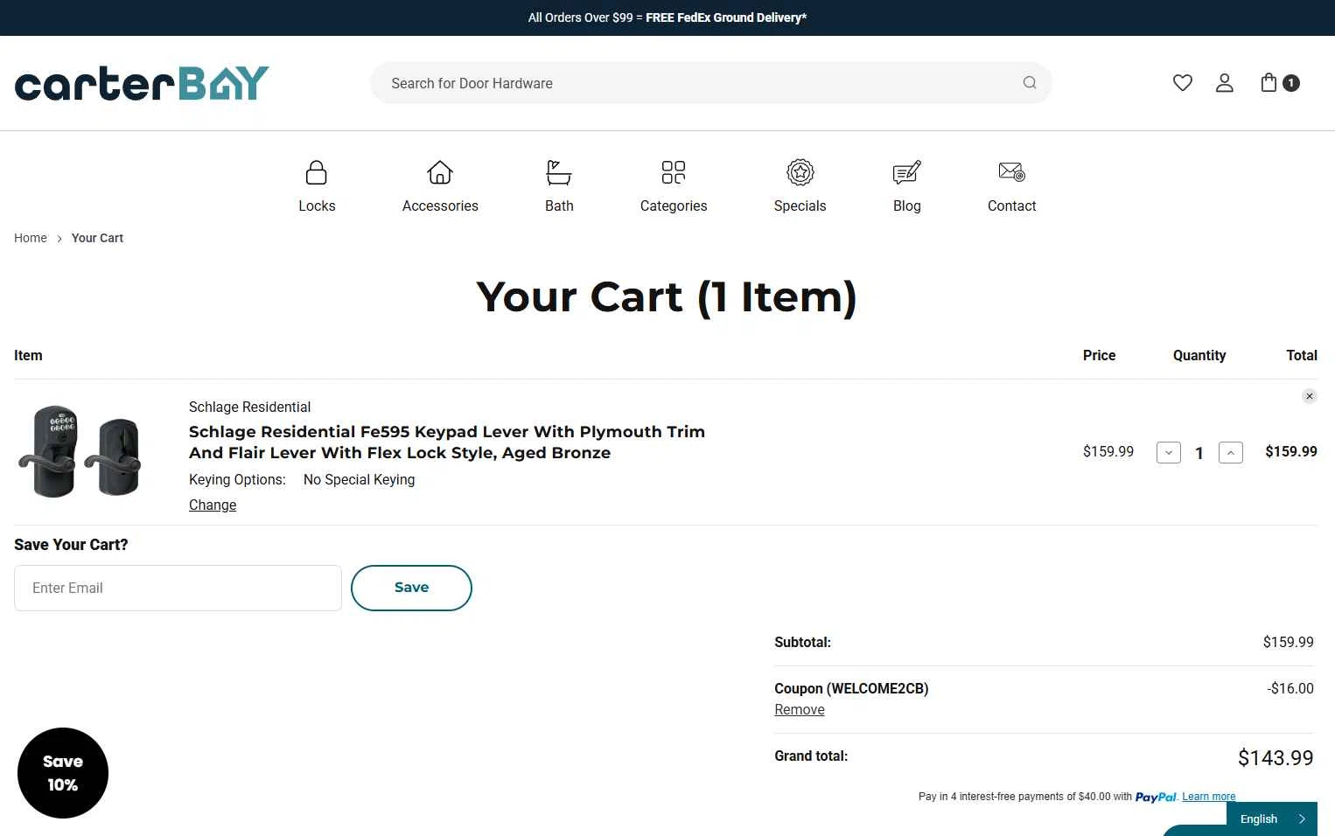1335x836 pixels.
Task: Click the Subtotal label
Action: coord(802,642)
